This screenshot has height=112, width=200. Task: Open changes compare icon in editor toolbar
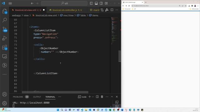tap(102, 10)
